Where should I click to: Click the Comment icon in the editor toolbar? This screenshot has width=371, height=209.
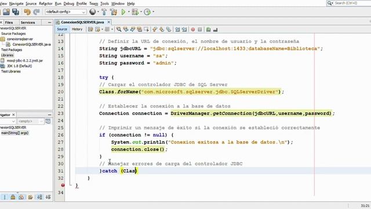coord(208,30)
